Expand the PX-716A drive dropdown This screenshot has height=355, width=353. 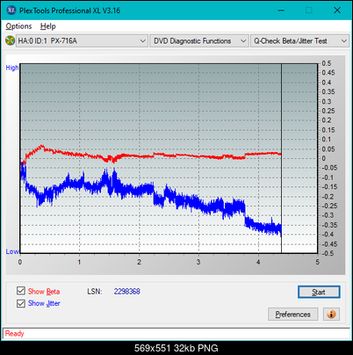click(82, 40)
